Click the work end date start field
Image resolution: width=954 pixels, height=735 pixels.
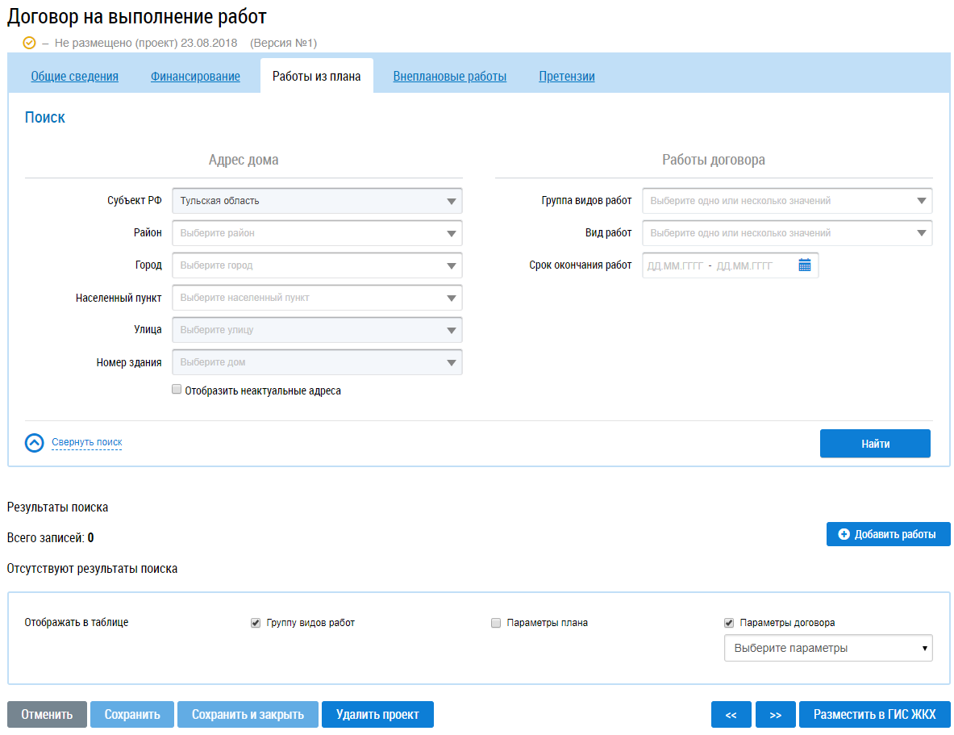click(675, 265)
